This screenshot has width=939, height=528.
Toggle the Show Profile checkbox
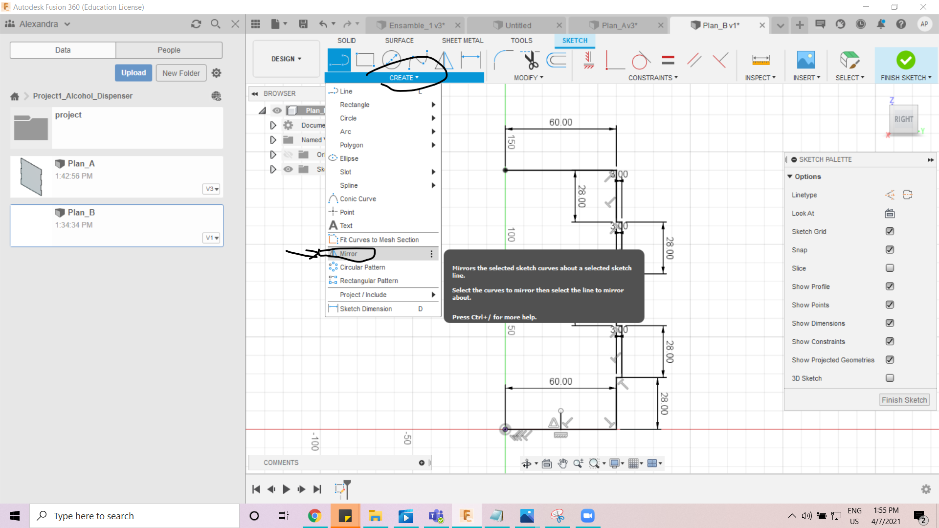click(x=890, y=286)
